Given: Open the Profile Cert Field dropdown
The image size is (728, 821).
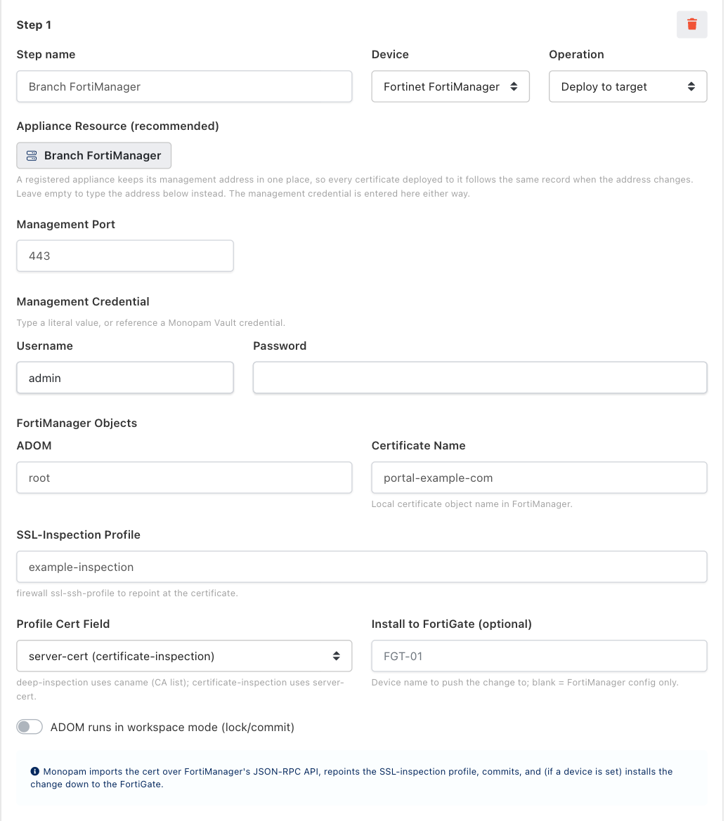Looking at the screenshot, I should [x=184, y=655].
